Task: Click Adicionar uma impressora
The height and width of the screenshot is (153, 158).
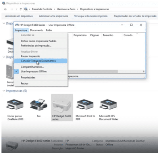Action: pos(53,16)
